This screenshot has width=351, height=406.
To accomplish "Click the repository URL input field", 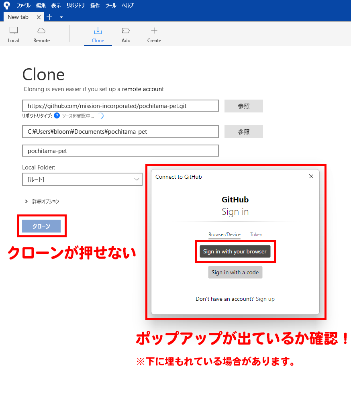I will (120, 106).
